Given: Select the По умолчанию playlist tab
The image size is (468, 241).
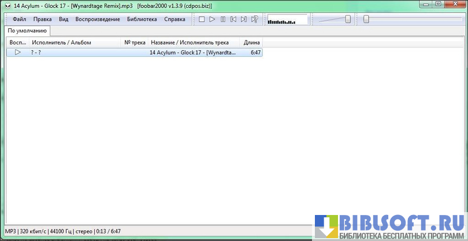Looking at the screenshot, I should (x=27, y=31).
